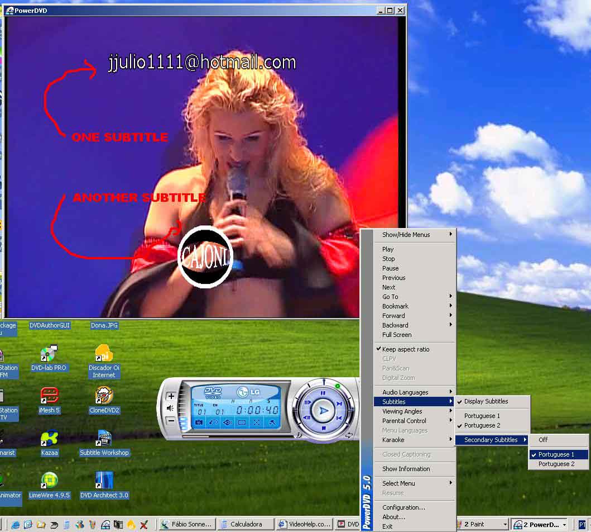The image size is (591, 532).
Task: Click the info 'i' icon on the player panel
Action: (x=299, y=435)
